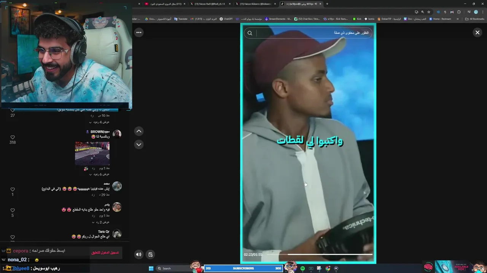Screen dimensions: 487x273
Task: Close the Falcon Rw9 tab
Action: (x=230, y=4)
